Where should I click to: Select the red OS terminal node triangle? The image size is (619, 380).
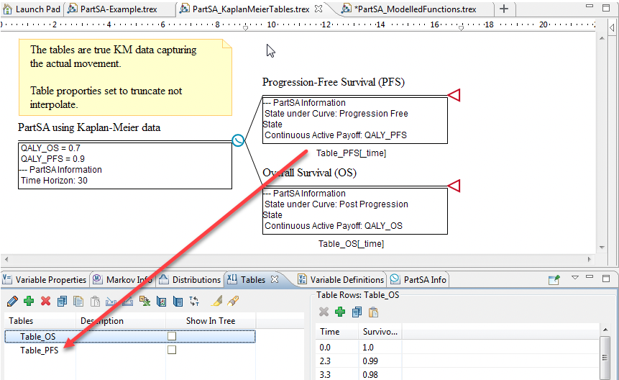tap(454, 186)
